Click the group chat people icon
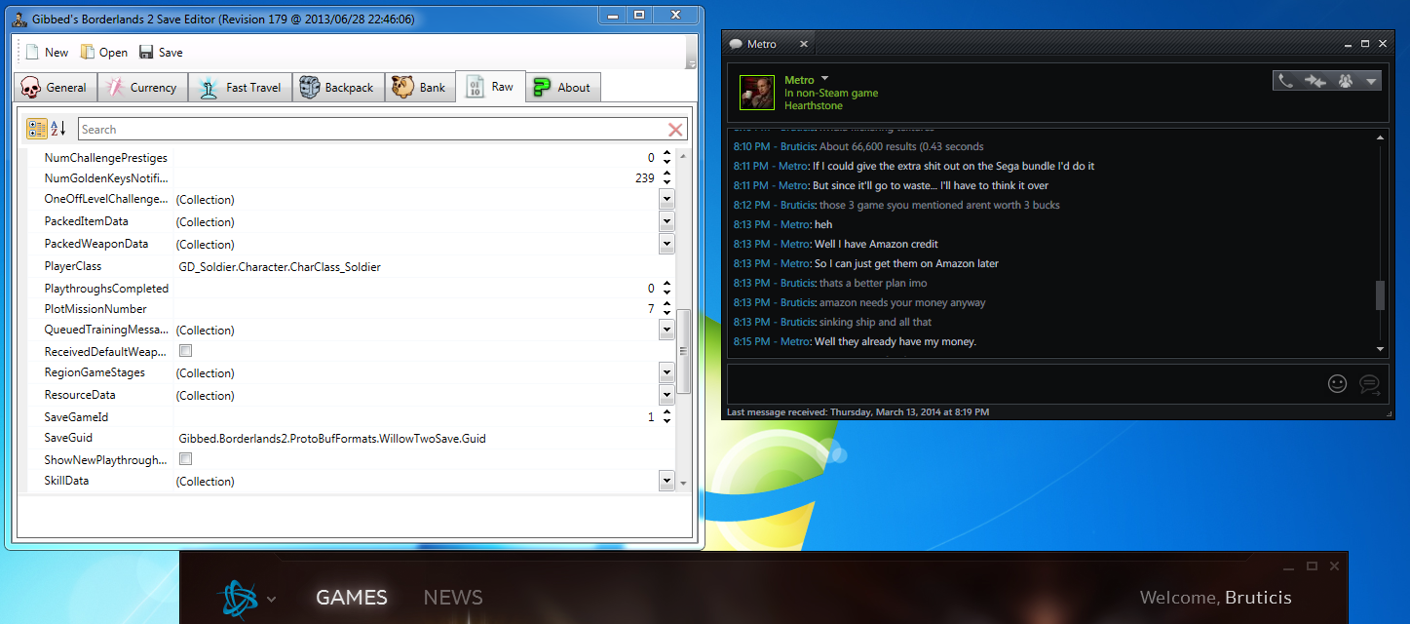 1346,81
